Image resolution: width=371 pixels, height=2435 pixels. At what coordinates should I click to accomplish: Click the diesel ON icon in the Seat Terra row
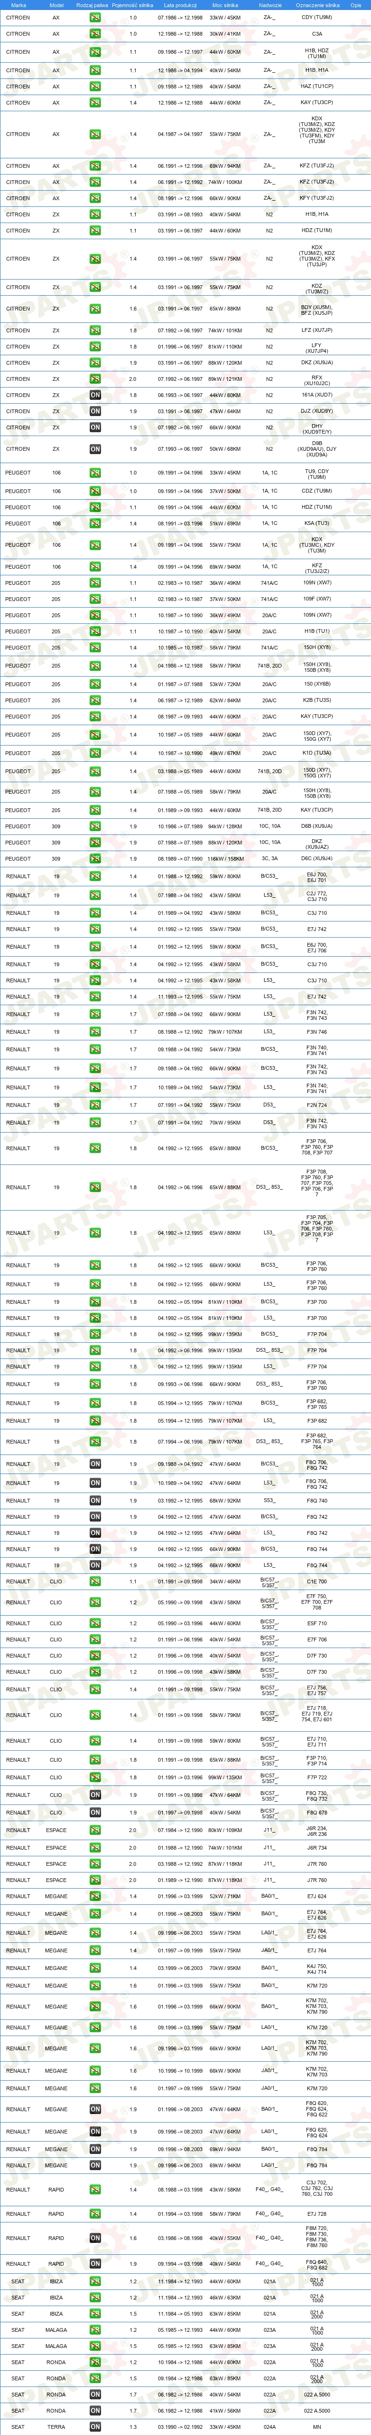[95, 2426]
